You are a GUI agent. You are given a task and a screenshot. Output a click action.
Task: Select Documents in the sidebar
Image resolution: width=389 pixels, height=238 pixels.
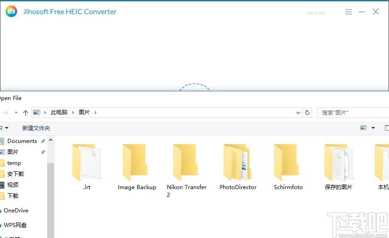pos(22,141)
